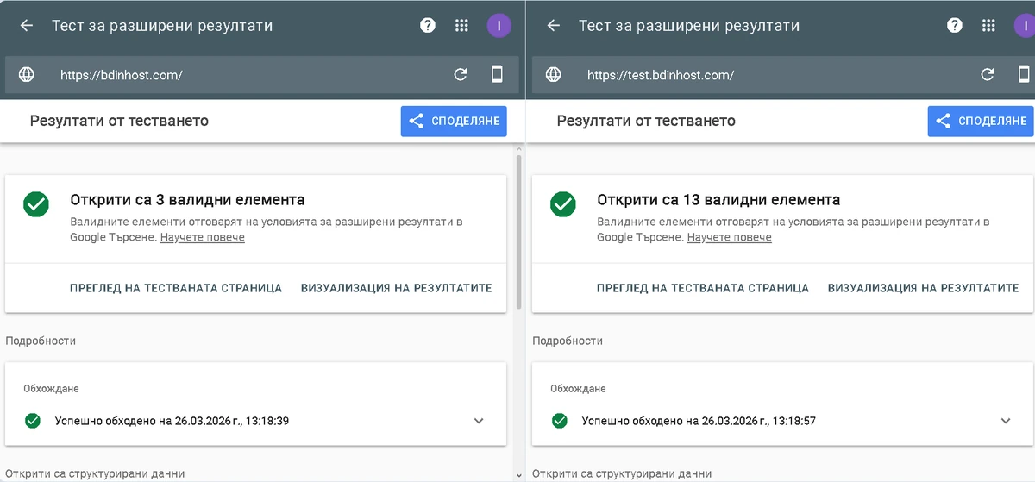Image resolution: width=1035 pixels, height=482 pixels.
Task: Click ПРЕГЛЕД НА ТЕСТВАНАТА СТРАНИЦА in left window
Action: pyautogui.click(x=176, y=288)
